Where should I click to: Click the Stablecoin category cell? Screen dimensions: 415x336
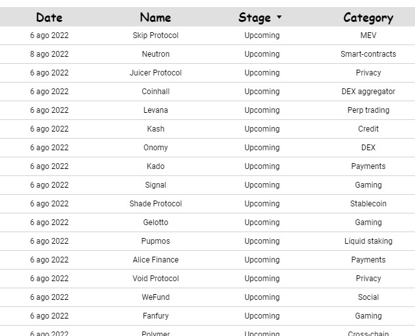(x=368, y=204)
